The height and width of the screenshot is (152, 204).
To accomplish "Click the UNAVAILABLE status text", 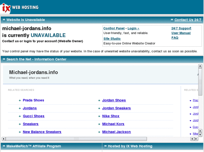I will coord(48,35).
